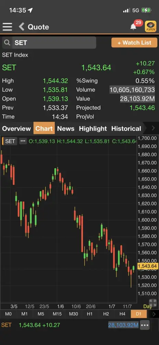Show more tabs with right chevron
159x345 pixels.
pos(153,128)
